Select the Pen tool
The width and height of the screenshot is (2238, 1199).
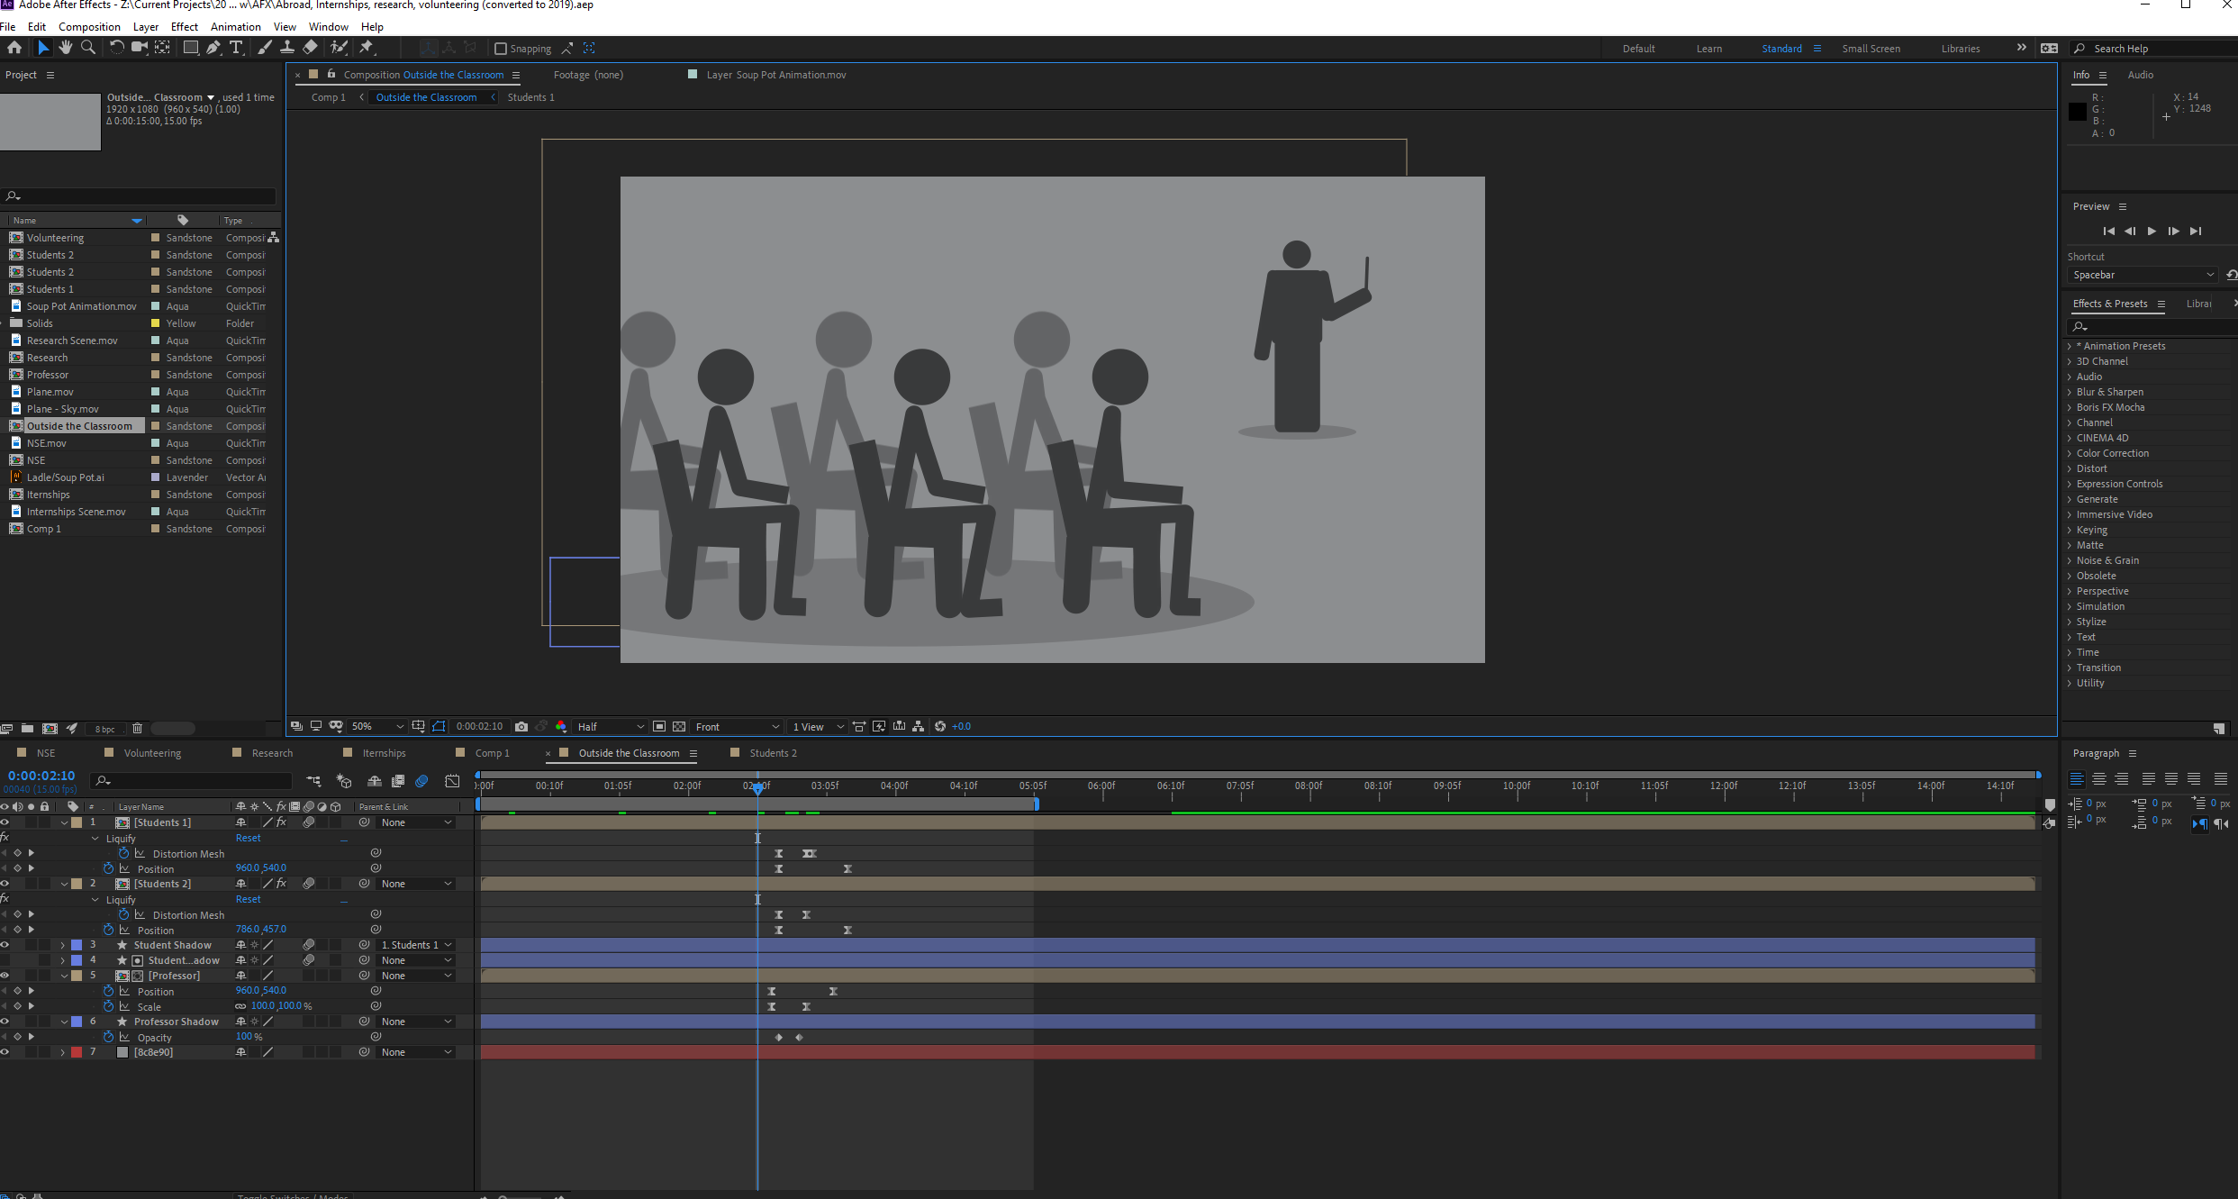pos(213,48)
